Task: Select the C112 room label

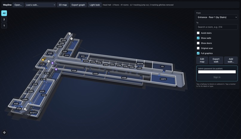Action: click(x=67, y=55)
